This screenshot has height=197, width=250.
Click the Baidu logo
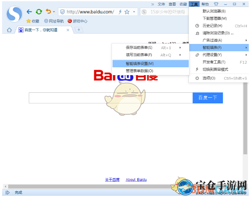click(126, 75)
